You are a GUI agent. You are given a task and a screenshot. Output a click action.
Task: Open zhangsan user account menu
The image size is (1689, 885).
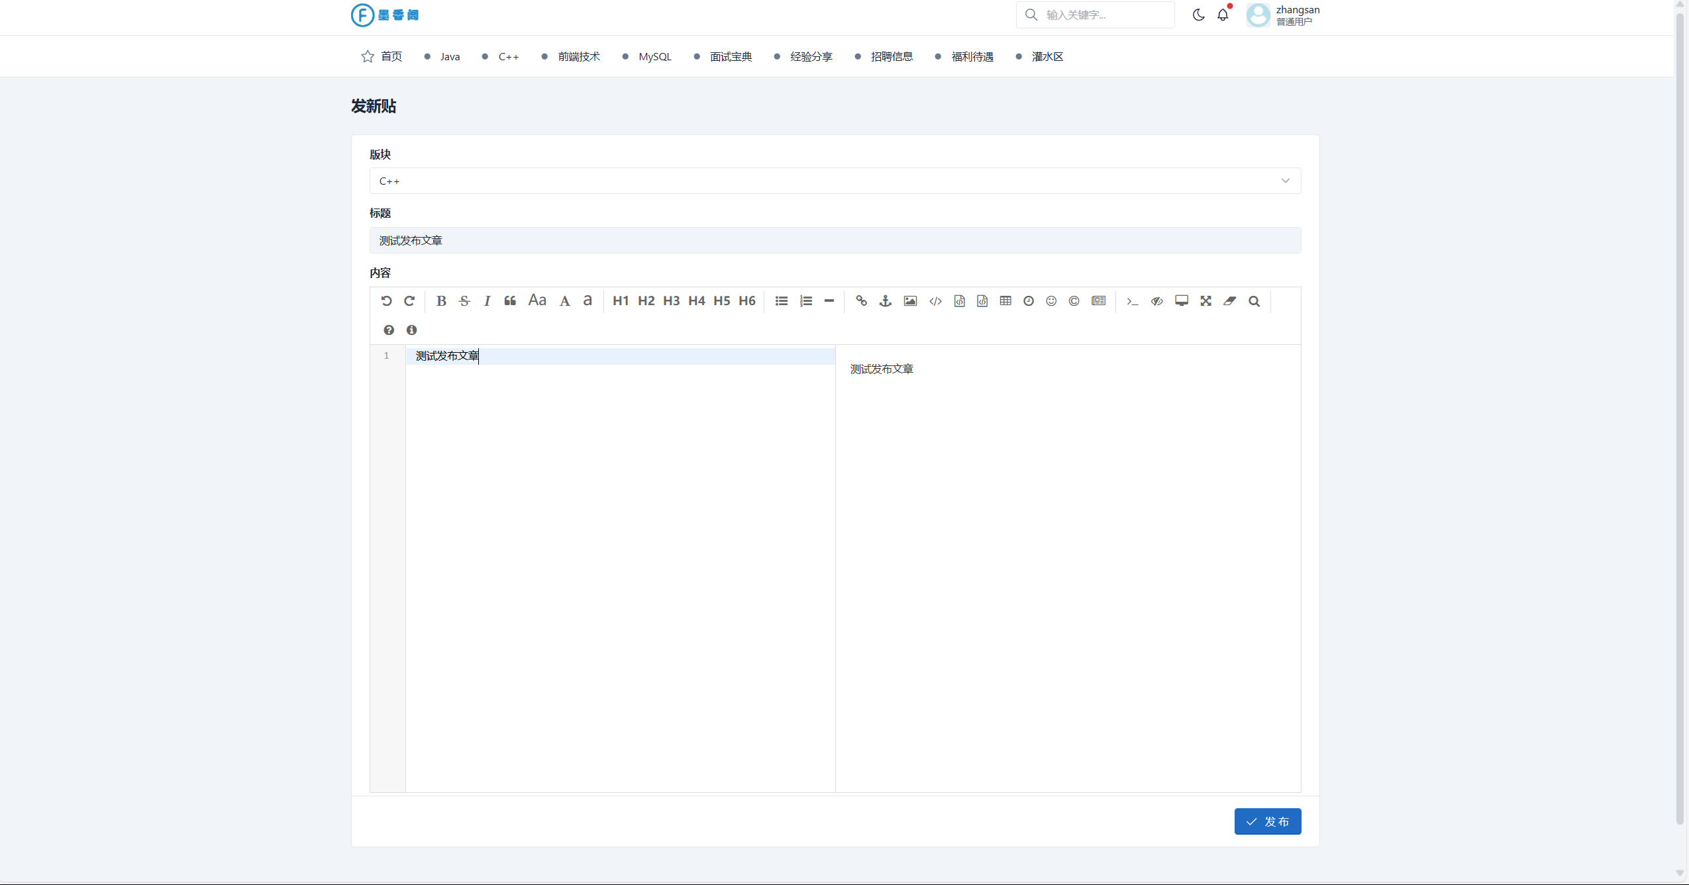[1282, 15]
